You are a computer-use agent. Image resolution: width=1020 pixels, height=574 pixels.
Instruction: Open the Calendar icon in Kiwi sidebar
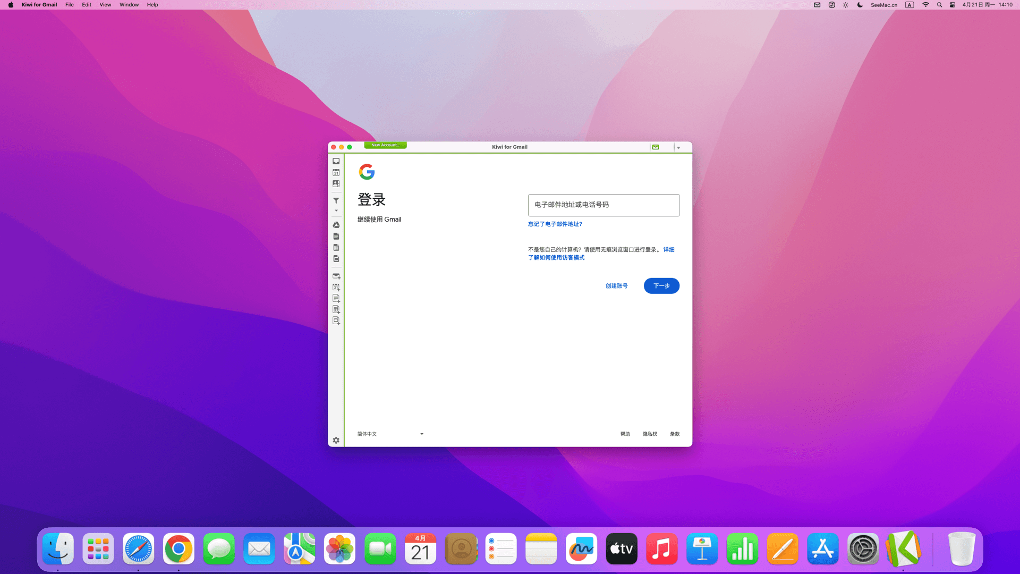pos(336,172)
